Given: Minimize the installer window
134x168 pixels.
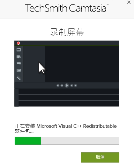Looking at the screenshot, I should [116, 2].
